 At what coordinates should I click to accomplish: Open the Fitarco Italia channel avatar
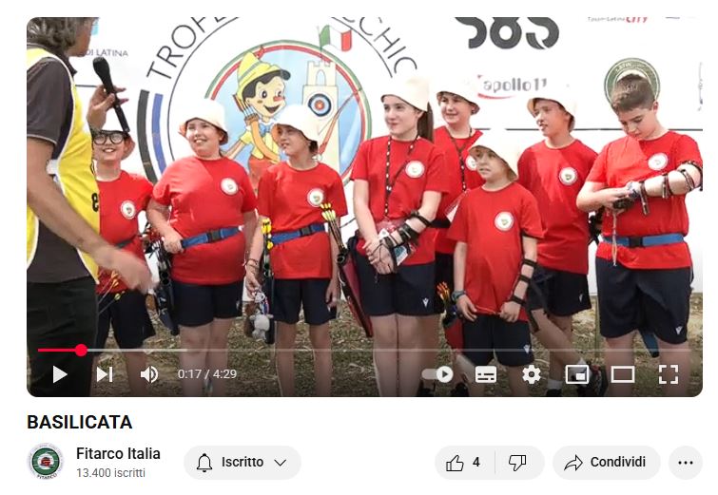45,463
